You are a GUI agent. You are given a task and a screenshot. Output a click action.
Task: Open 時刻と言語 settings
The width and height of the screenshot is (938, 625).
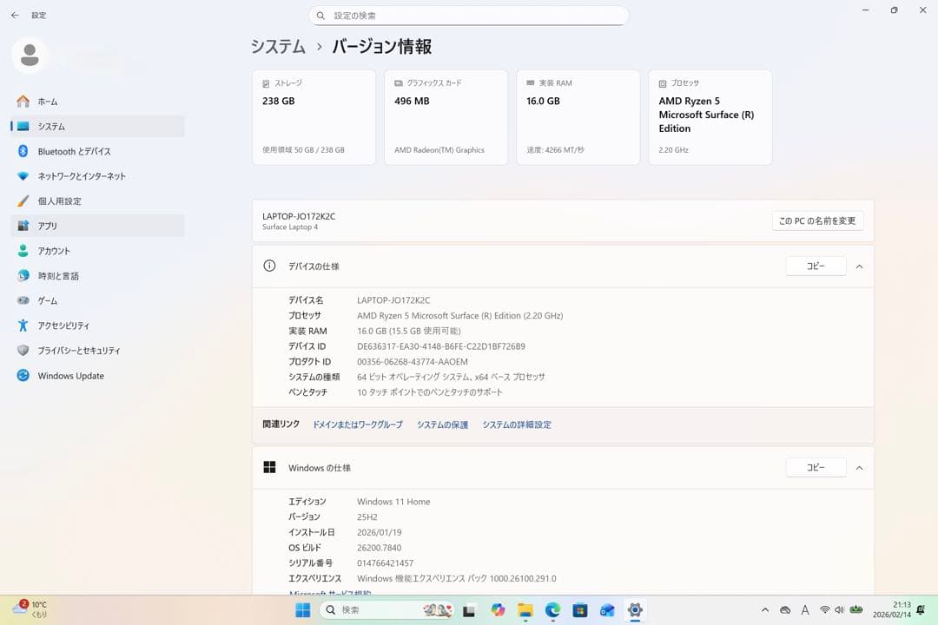tap(97, 276)
